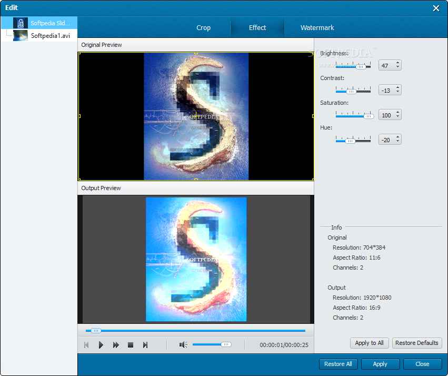The height and width of the screenshot is (376, 448).
Task: Click the Original Resolution: 704*384 text
Action: pyautogui.click(x=359, y=248)
